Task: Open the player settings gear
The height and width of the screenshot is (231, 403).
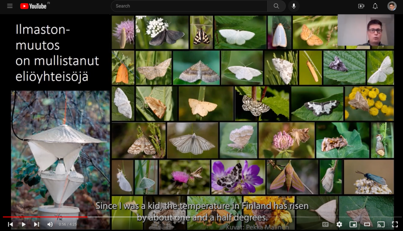Action: (x=339, y=224)
